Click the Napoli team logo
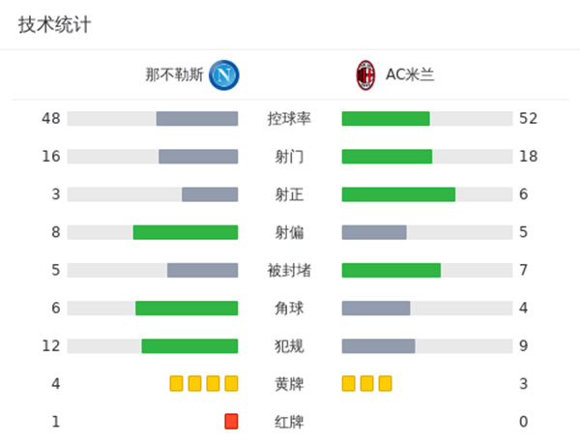 coord(224,74)
